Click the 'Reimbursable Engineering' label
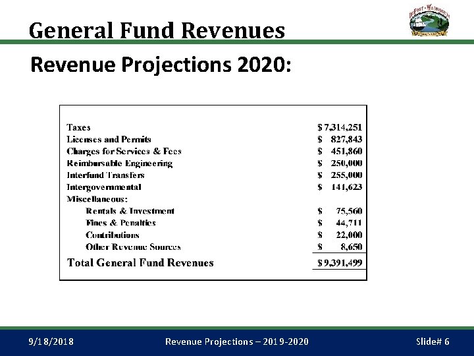The width and height of the screenshot is (474, 356). (x=120, y=163)
